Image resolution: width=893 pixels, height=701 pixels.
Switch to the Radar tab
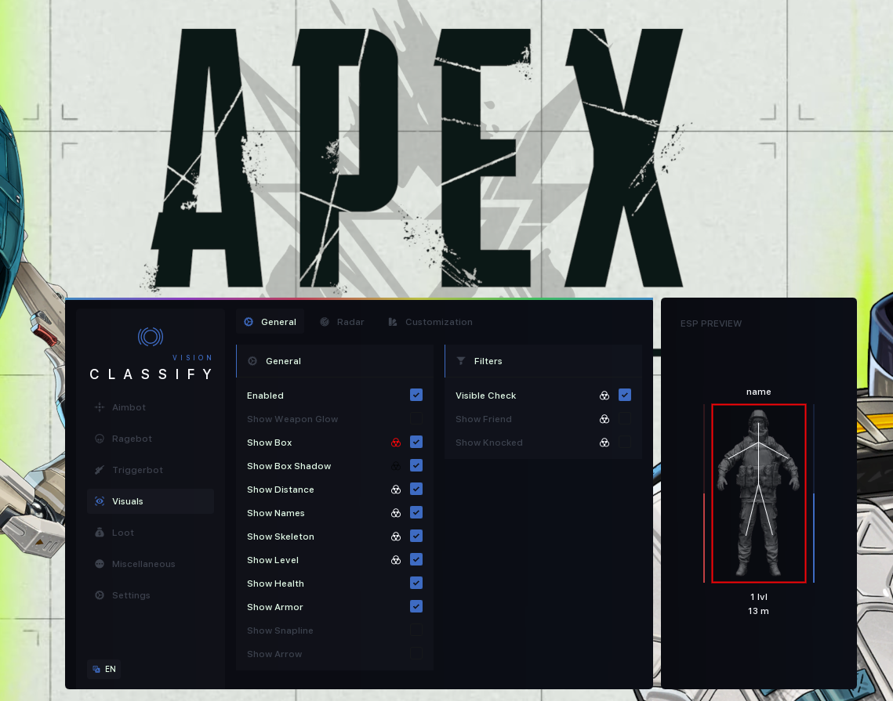tap(342, 322)
